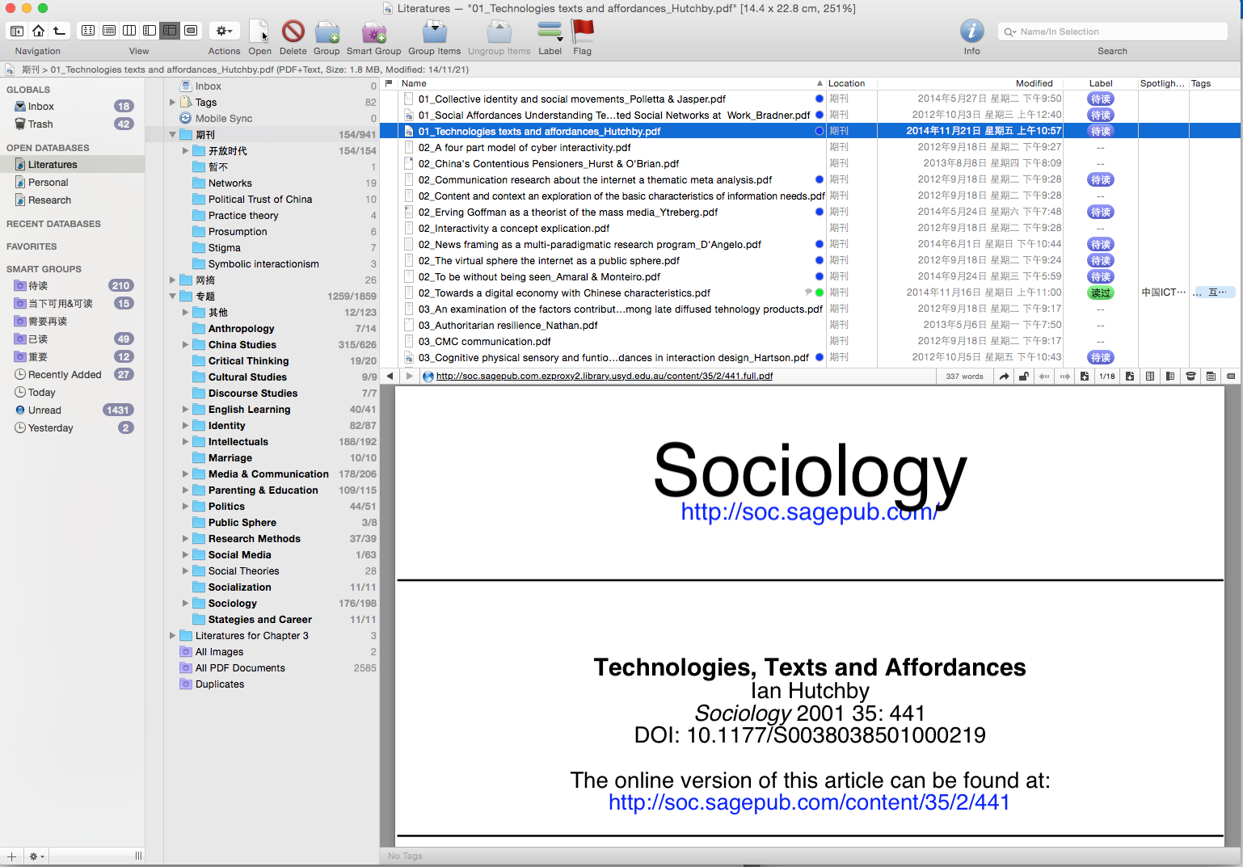Open the sagepub ezproxy URL link
This screenshot has height=867, width=1243.
[x=605, y=377]
